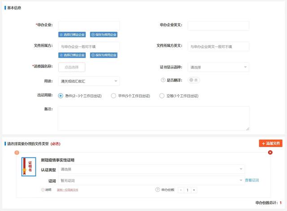Toggle the 是否翻译 switch
This screenshot has width=287, height=211.
[x=194, y=80]
